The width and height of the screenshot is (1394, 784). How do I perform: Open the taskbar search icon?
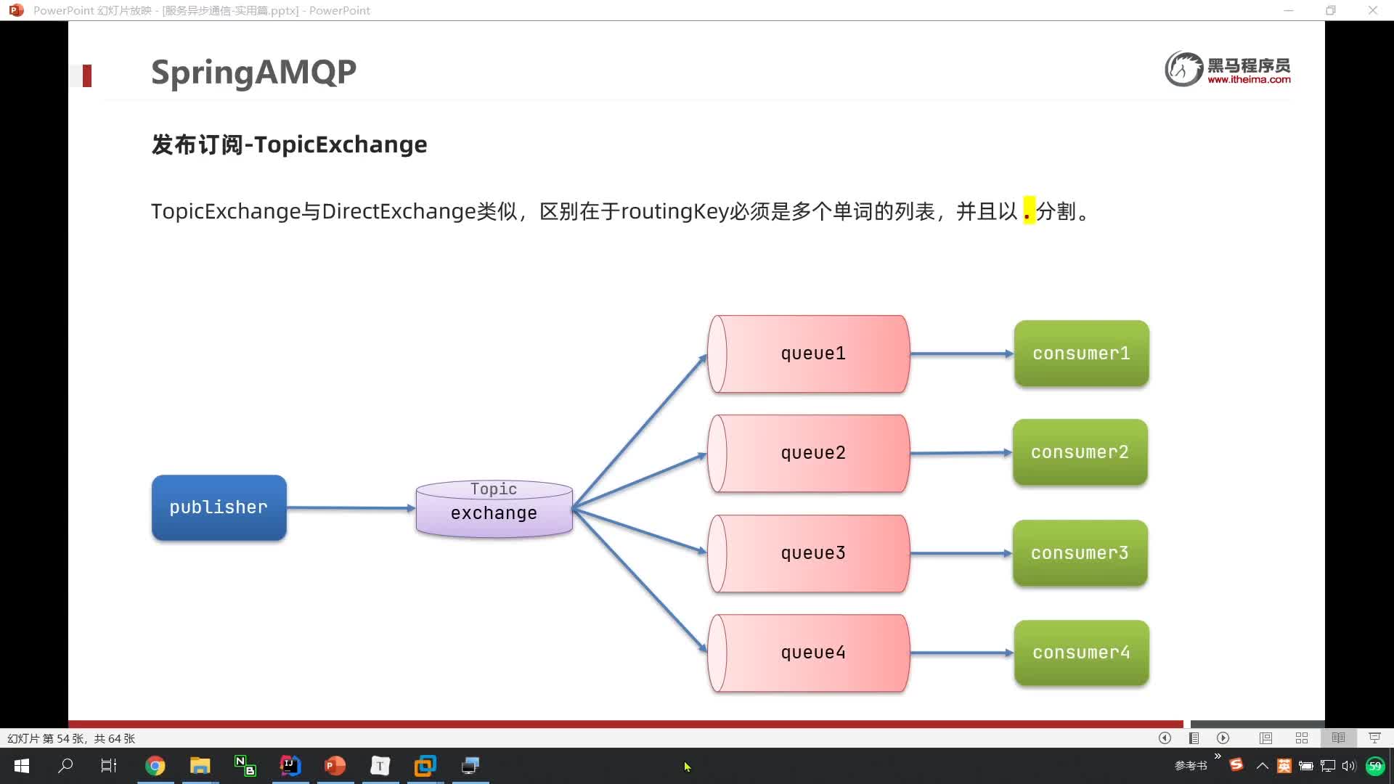(x=65, y=766)
